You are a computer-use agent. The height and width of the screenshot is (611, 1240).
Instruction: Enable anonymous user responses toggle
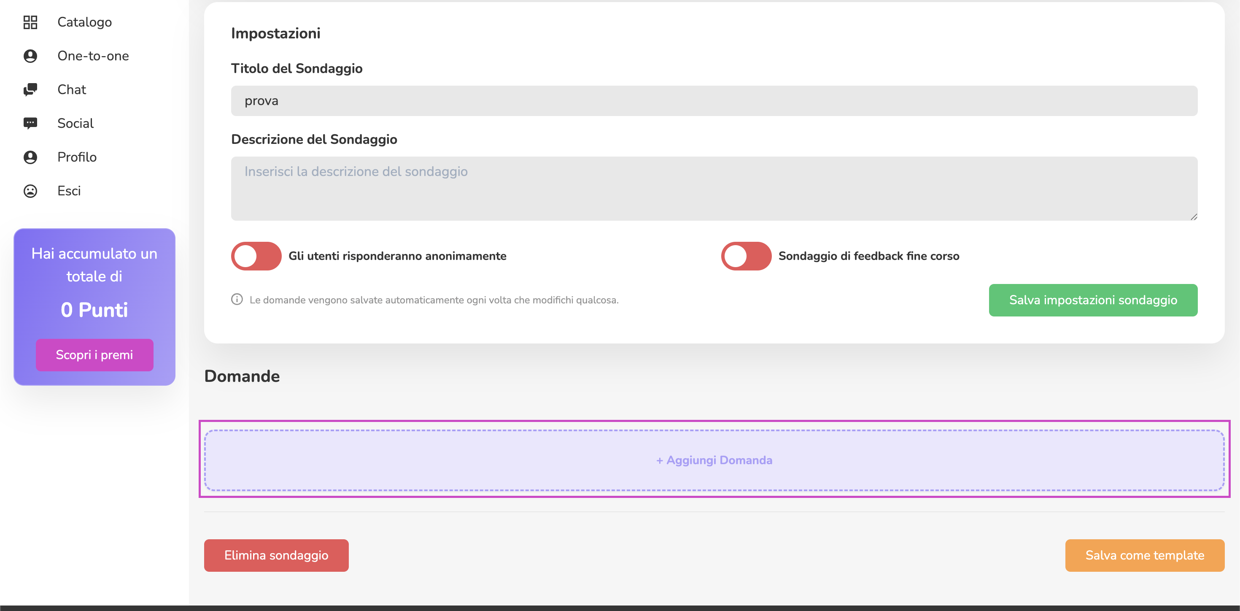(x=256, y=256)
